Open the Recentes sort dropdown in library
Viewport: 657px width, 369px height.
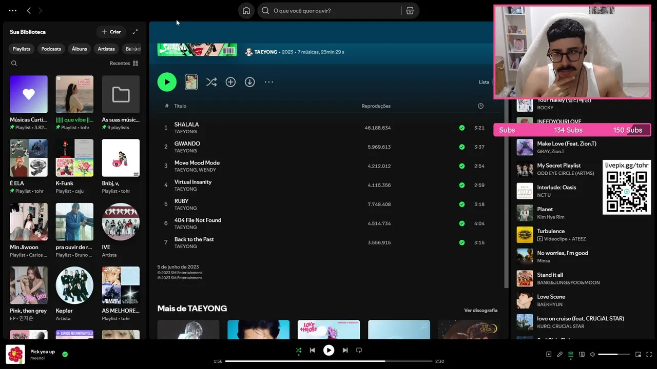124,64
